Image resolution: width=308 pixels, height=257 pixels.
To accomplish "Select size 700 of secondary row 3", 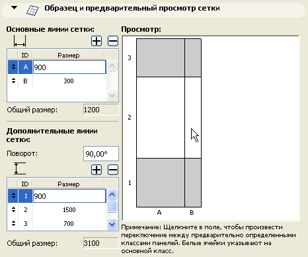I will (69, 223).
